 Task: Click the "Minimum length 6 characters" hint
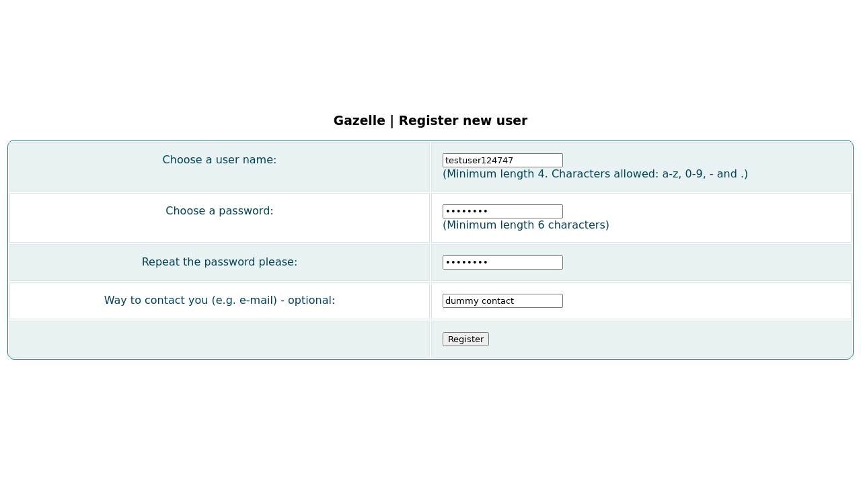coord(525,225)
